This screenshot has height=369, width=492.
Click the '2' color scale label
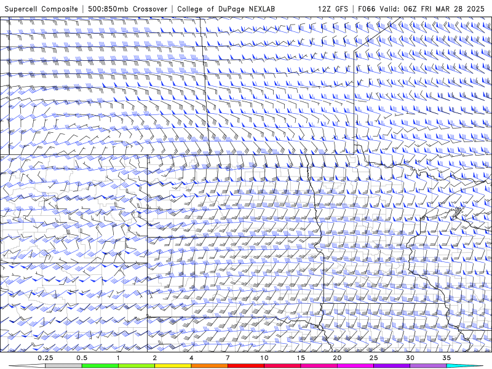[155, 358]
